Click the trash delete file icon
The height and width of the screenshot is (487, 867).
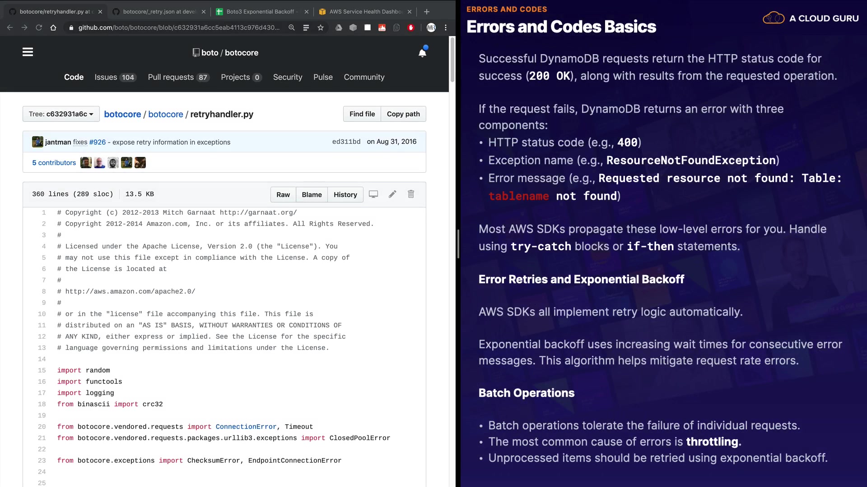pos(411,194)
